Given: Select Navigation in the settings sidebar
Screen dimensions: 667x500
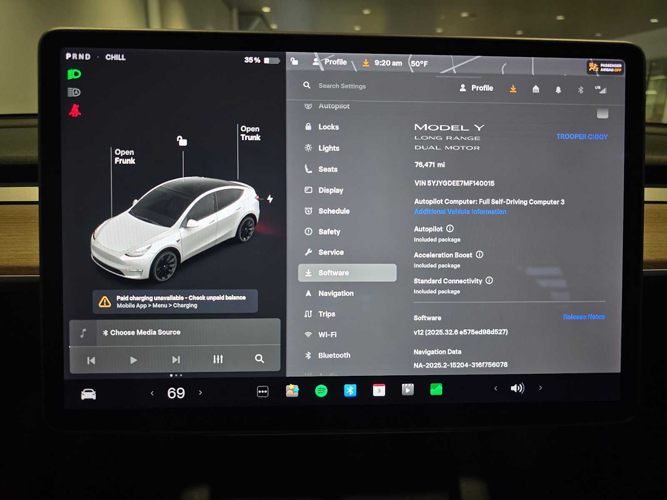Looking at the screenshot, I should [x=336, y=293].
